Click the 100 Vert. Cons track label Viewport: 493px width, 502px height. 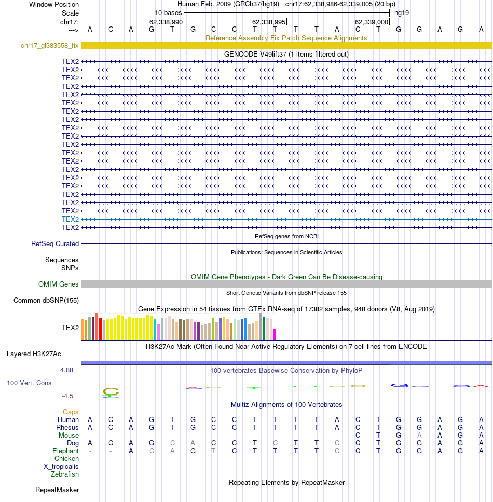tap(29, 383)
